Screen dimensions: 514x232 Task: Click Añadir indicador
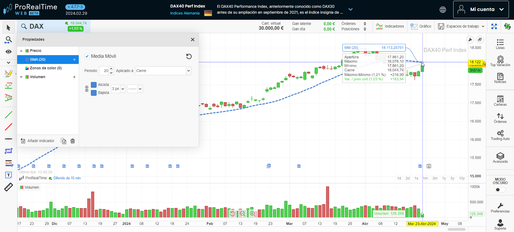click(37, 141)
